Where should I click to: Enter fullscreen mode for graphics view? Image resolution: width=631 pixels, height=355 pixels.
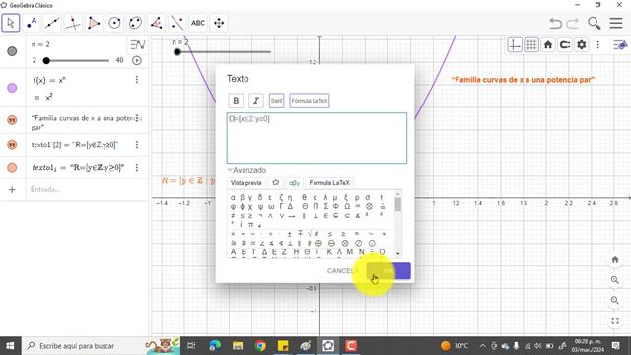(615, 320)
